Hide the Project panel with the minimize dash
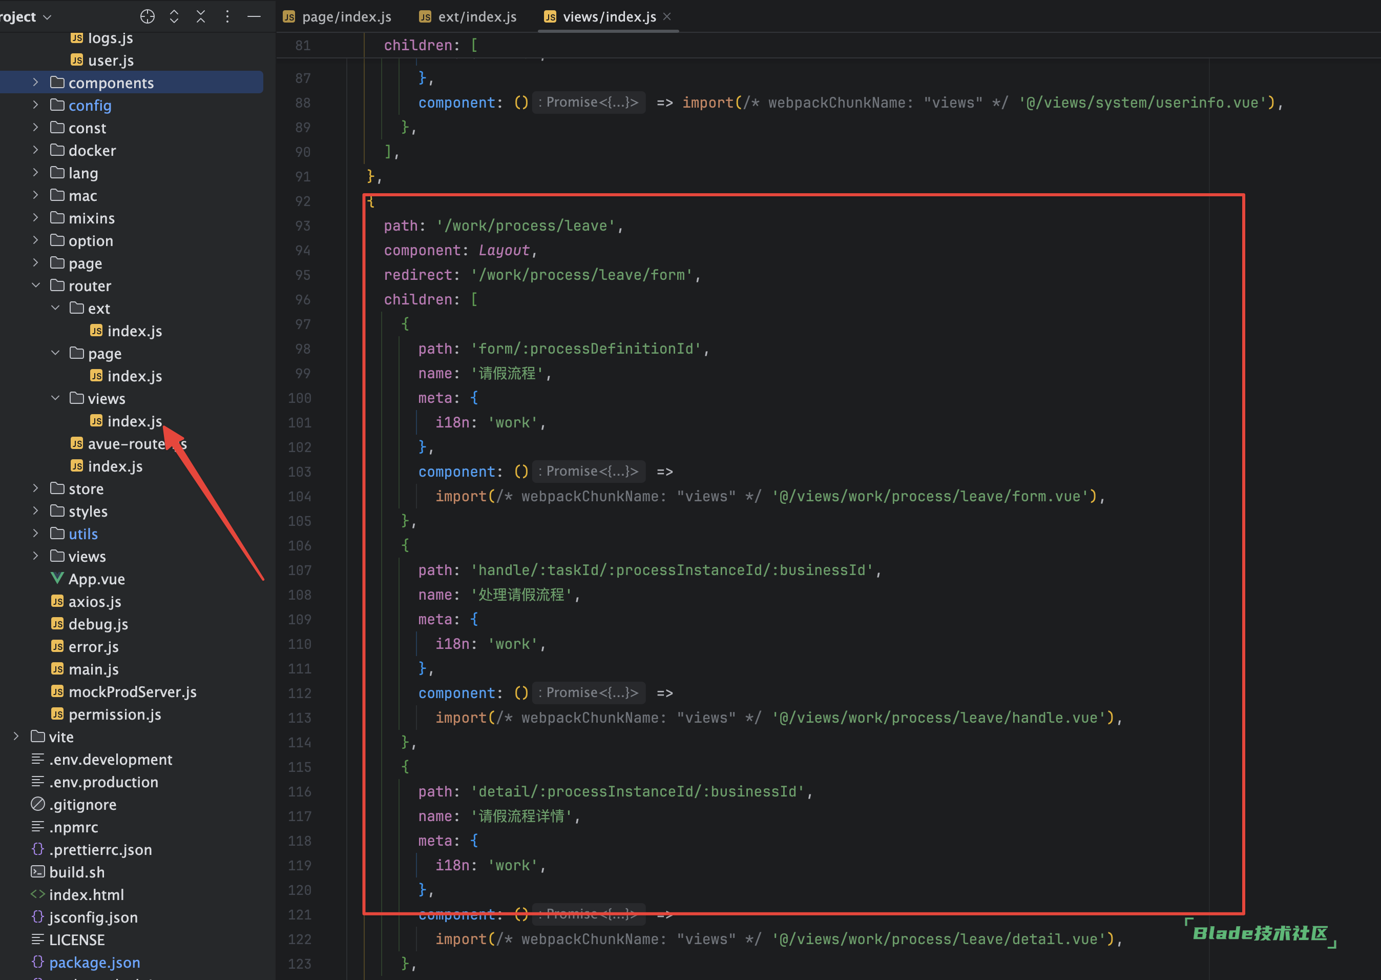 (x=255, y=16)
